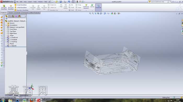183x102 pixels.
Task: Switch to the Features tab
Action: pos(4,13)
